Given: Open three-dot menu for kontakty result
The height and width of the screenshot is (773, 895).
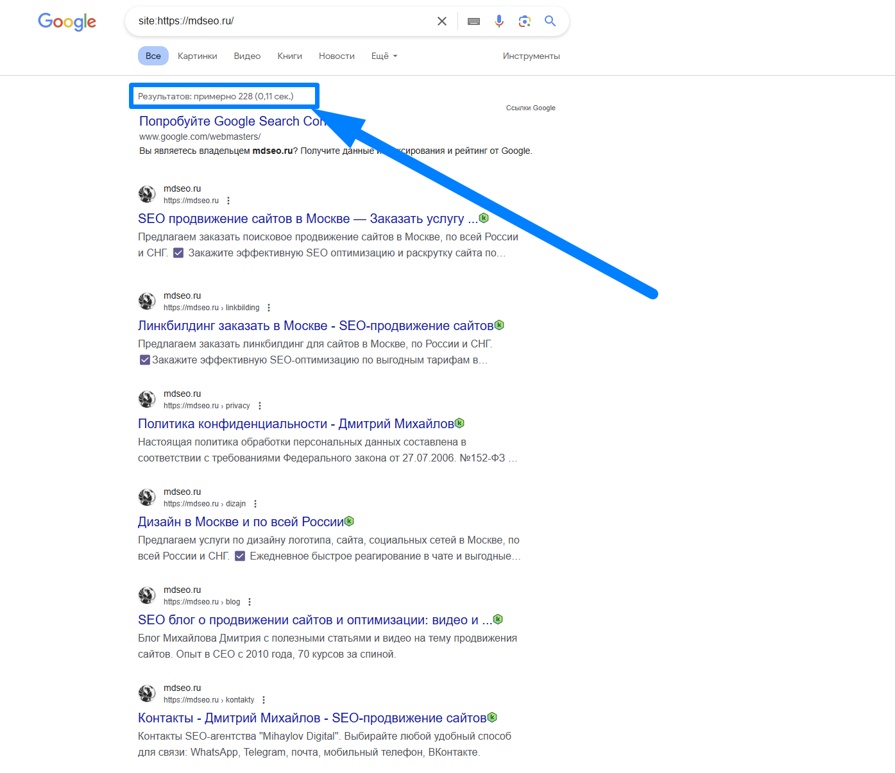Looking at the screenshot, I should [x=264, y=700].
